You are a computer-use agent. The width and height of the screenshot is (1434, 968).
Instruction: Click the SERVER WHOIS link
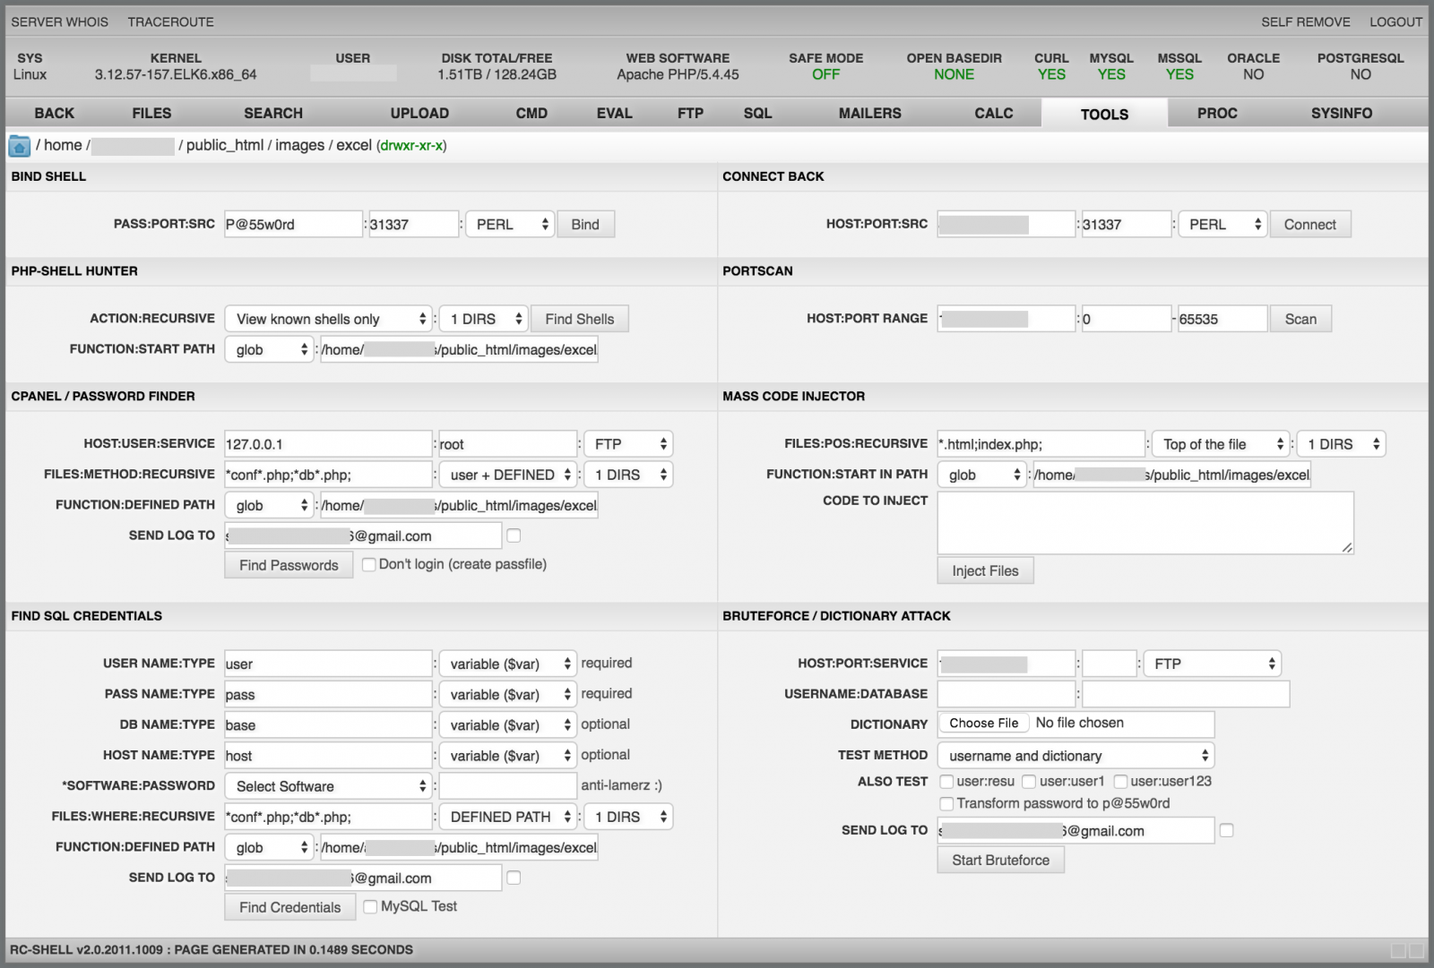click(59, 21)
